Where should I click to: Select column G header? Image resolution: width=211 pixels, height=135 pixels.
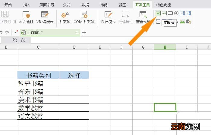[x=143, y=47]
